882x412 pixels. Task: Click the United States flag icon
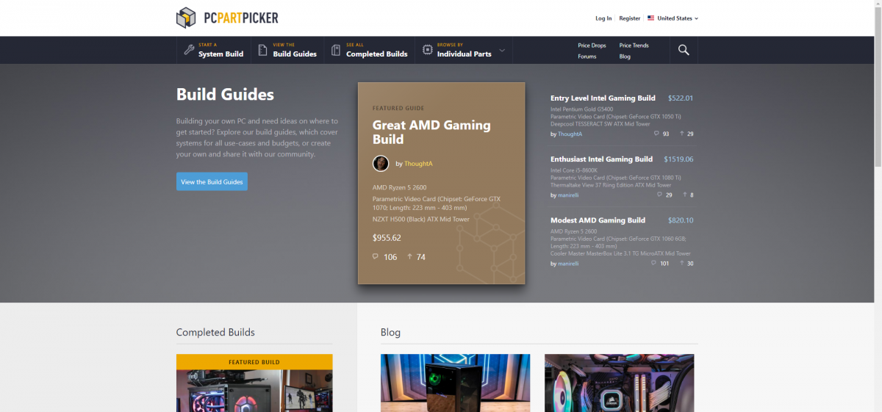point(650,18)
